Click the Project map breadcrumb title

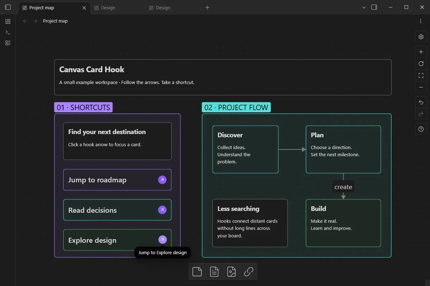[55, 21]
